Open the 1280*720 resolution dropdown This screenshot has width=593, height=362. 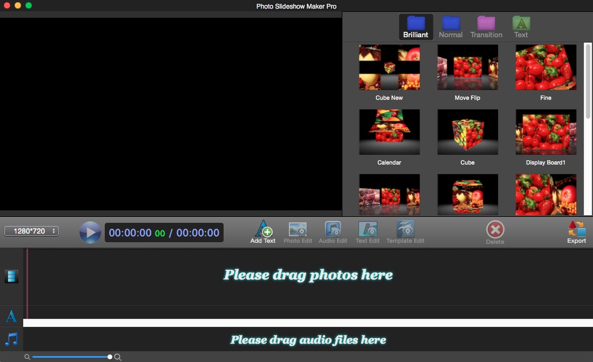[31, 231]
